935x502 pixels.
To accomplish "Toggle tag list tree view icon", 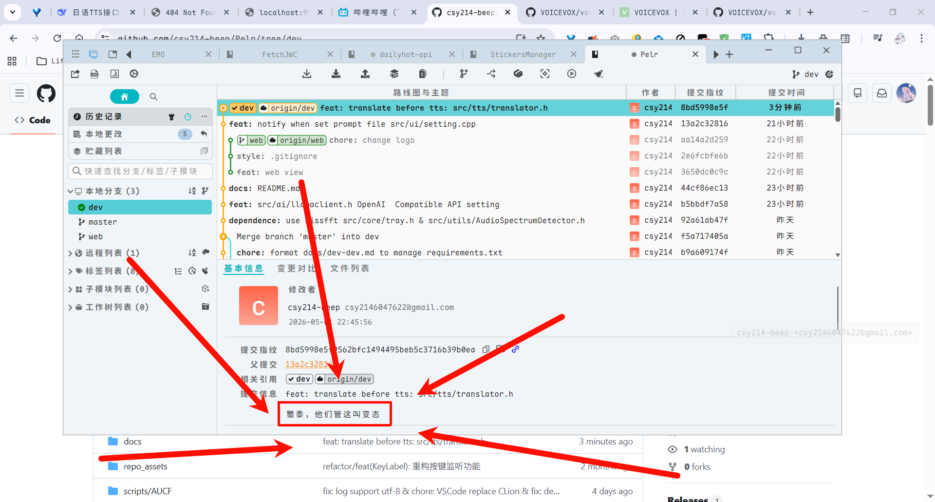I will [x=178, y=271].
